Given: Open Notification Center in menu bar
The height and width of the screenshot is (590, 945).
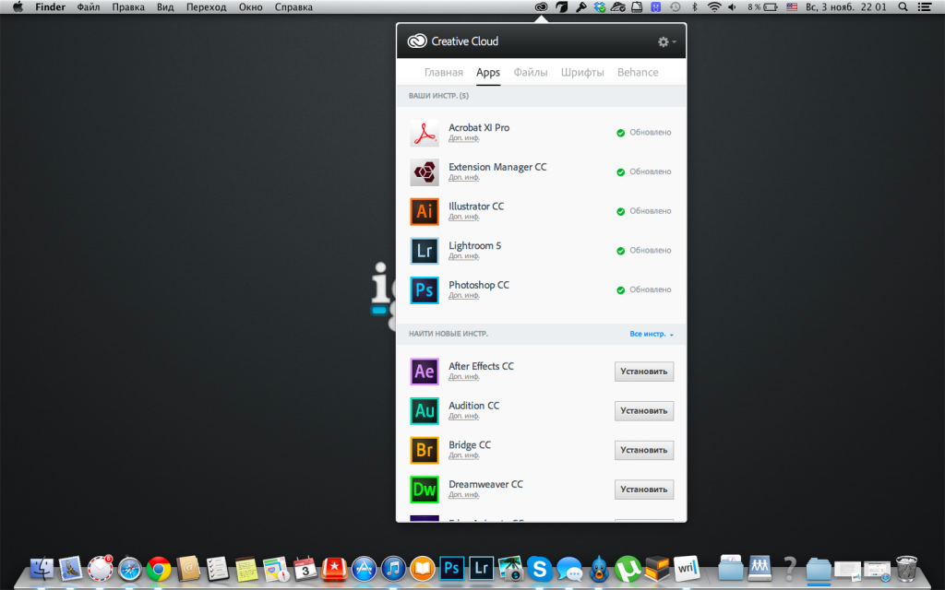Looking at the screenshot, I should [925, 7].
